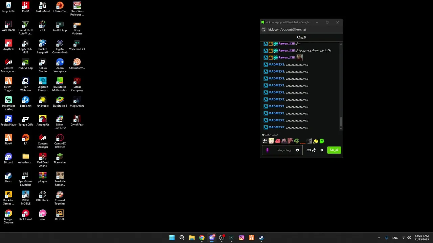Click the green الدردشة send button
Viewport: 433px width, 243px height.
[x=334, y=150]
